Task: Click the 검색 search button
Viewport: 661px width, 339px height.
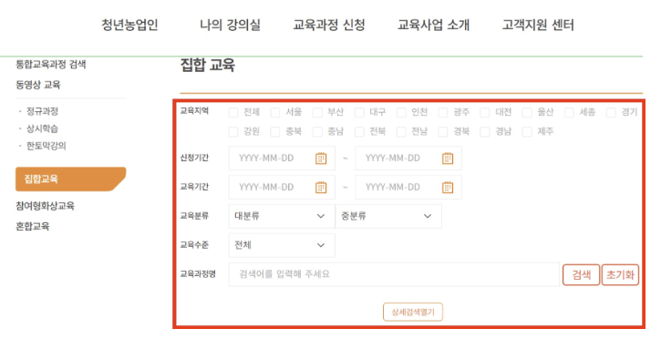Action: [581, 275]
